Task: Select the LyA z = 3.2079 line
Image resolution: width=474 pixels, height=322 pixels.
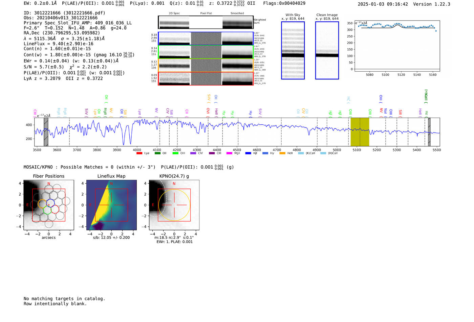Action: point(63,78)
